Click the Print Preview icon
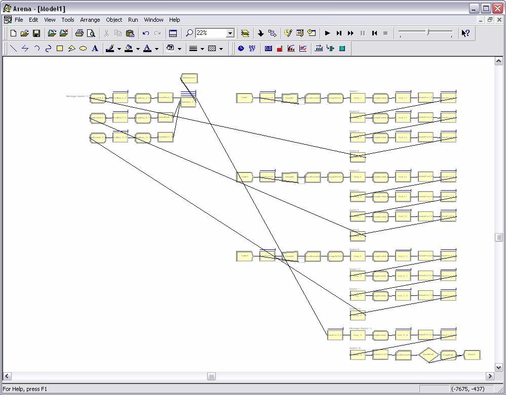 pyautogui.click(x=91, y=33)
